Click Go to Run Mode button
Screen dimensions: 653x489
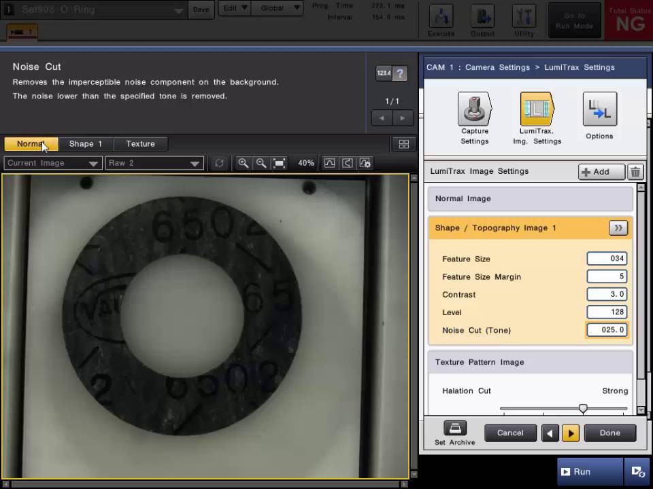click(575, 20)
